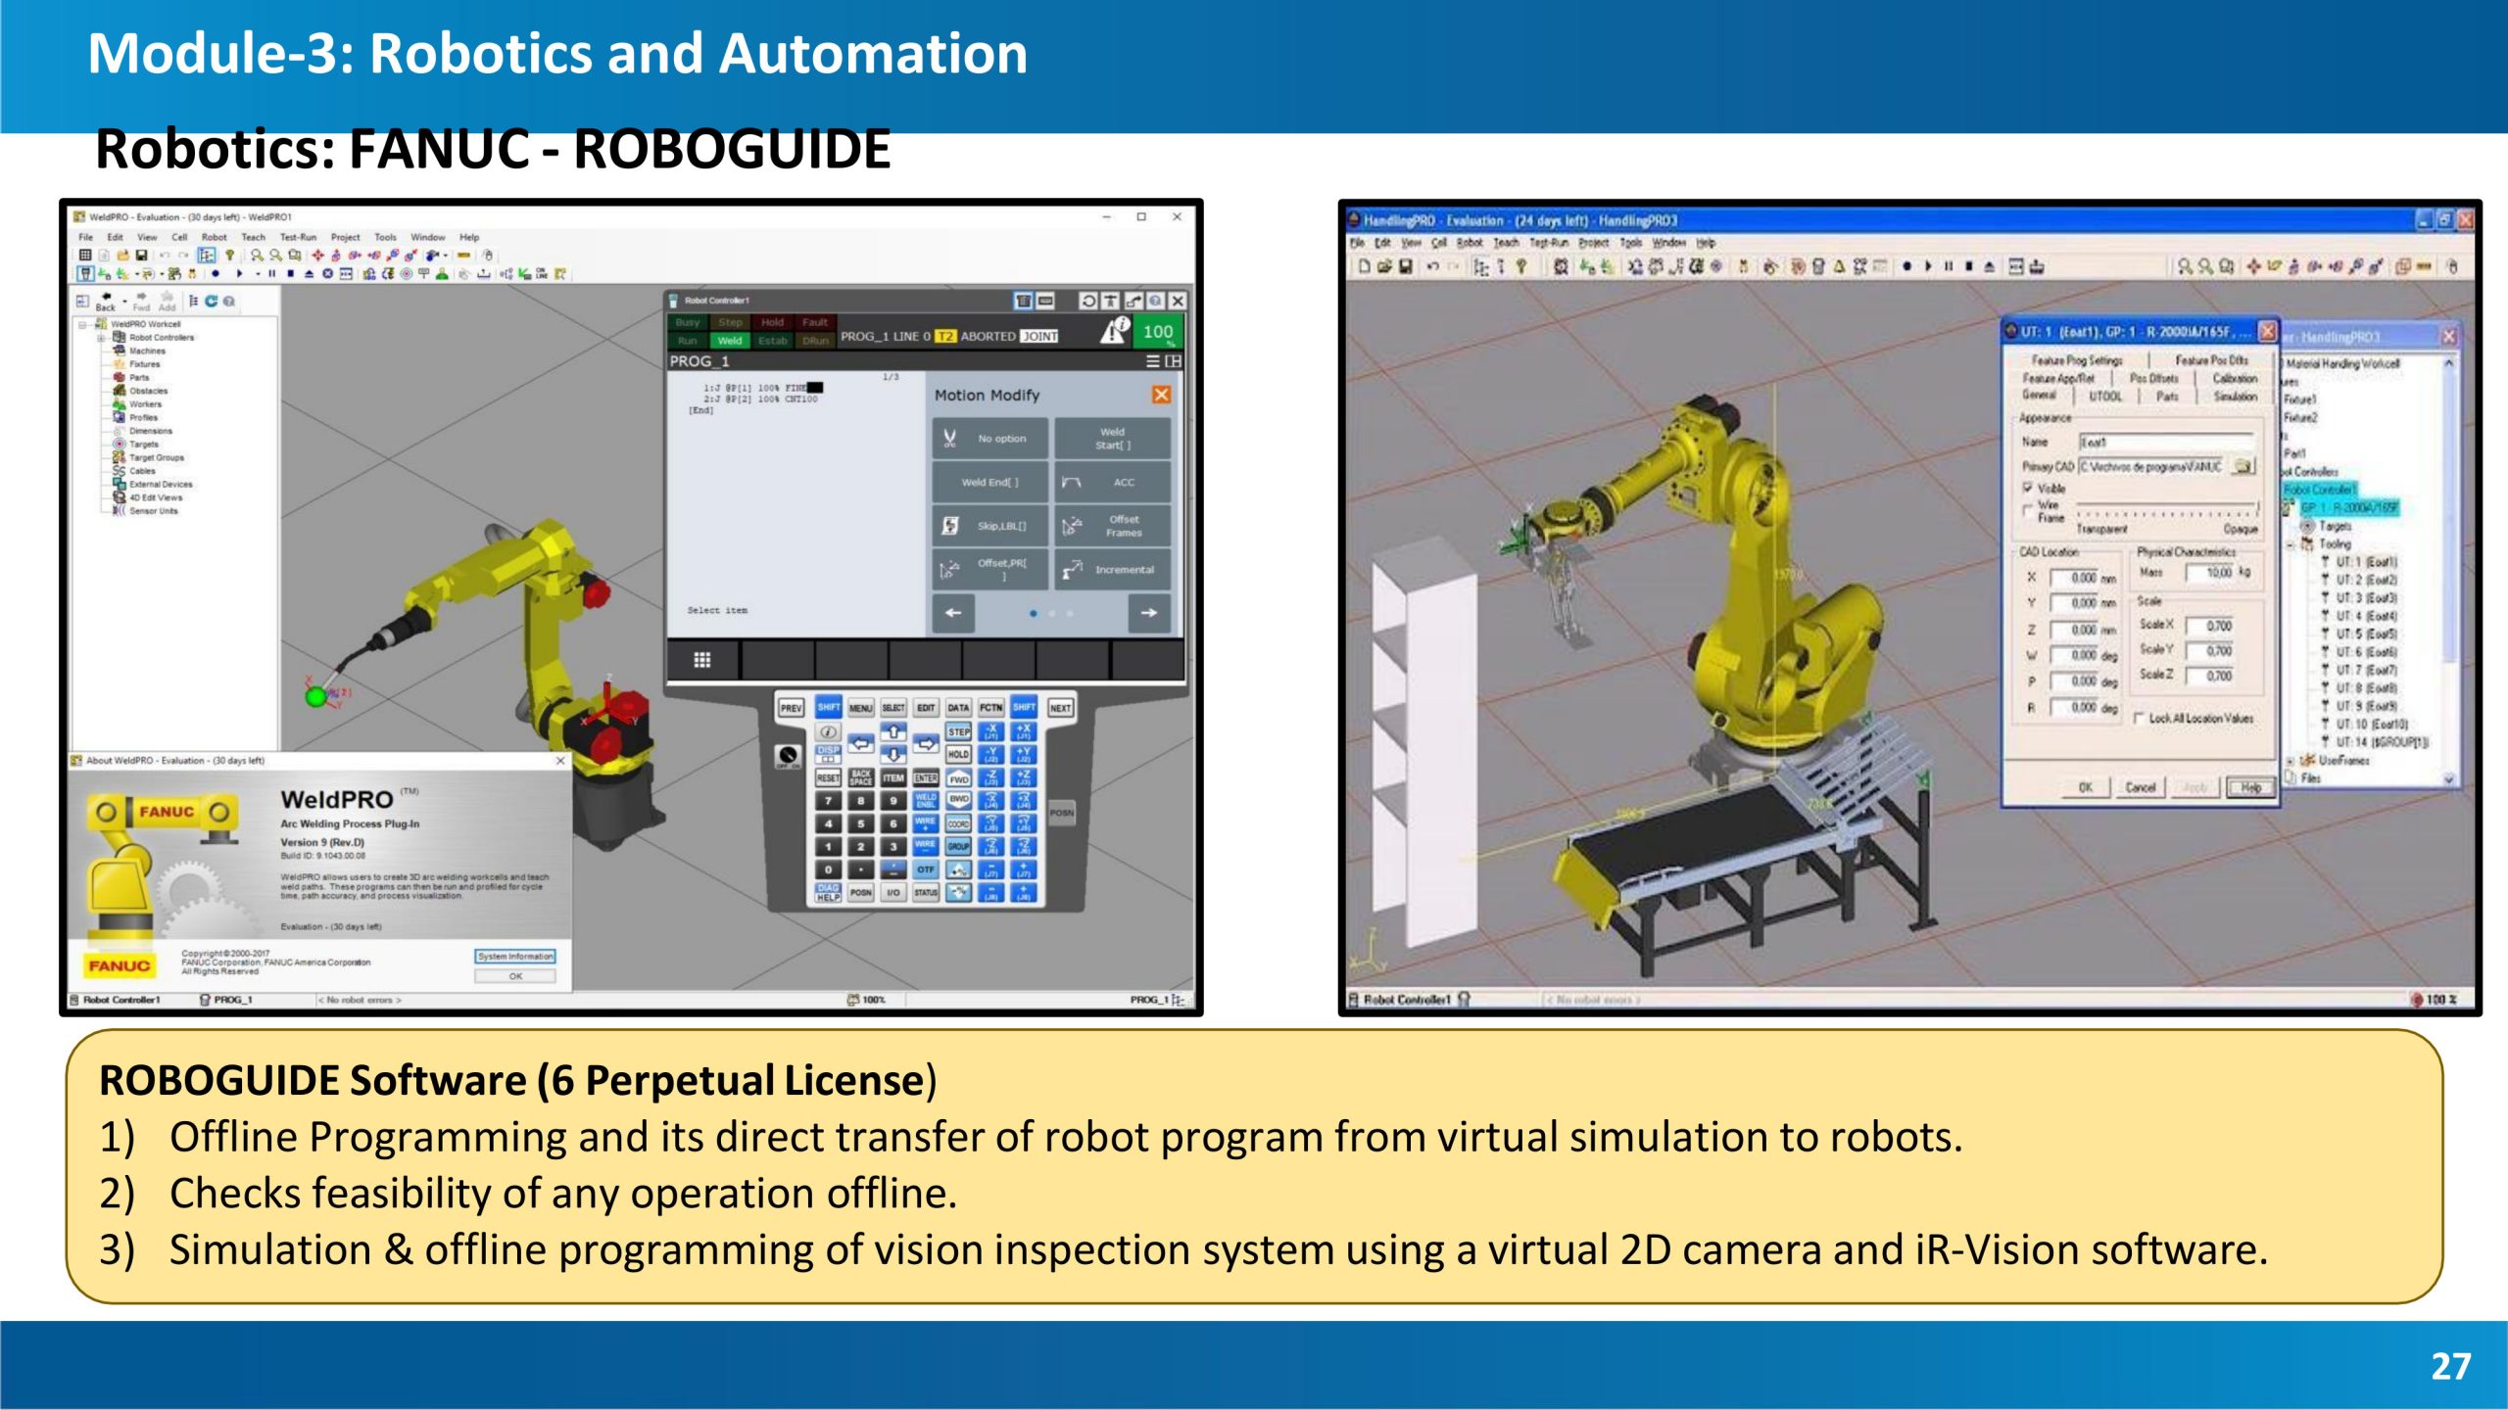Click OK in the About WeldPRO dialog
Viewport: 2508px width, 1410px height.
click(515, 976)
